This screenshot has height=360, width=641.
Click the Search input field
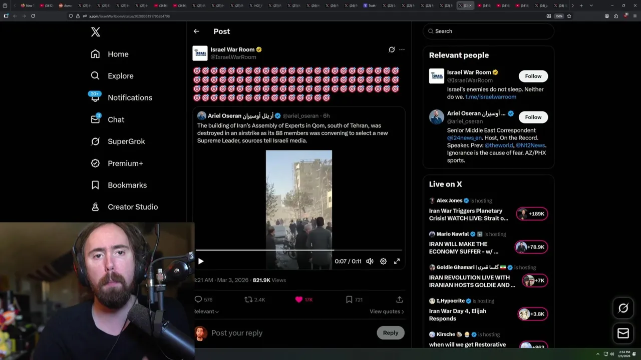click(x=488, y=31)
